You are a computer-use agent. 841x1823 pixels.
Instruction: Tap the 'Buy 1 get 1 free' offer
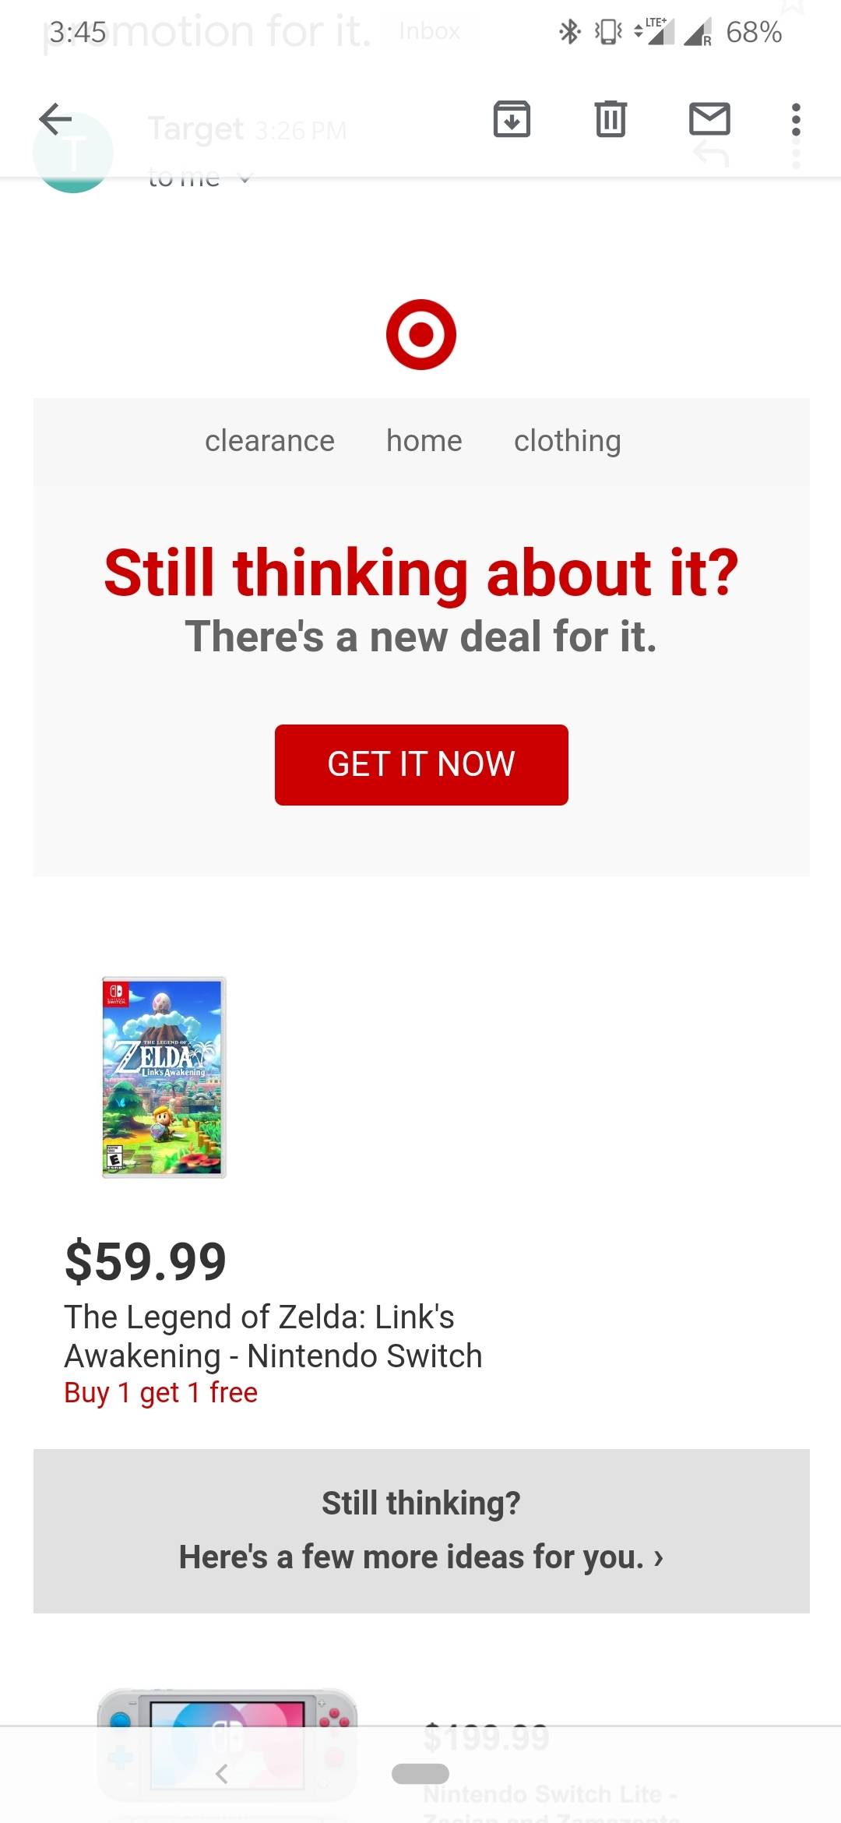(160, 1392)
